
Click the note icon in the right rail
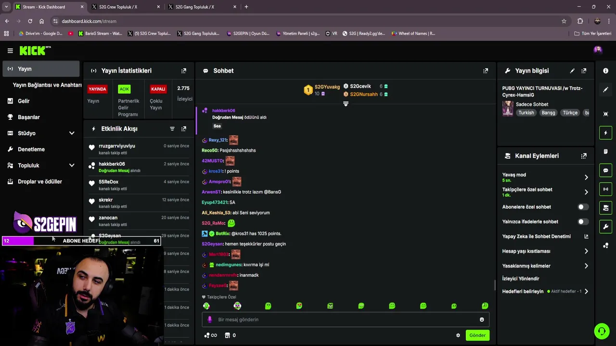pos(606,151)
